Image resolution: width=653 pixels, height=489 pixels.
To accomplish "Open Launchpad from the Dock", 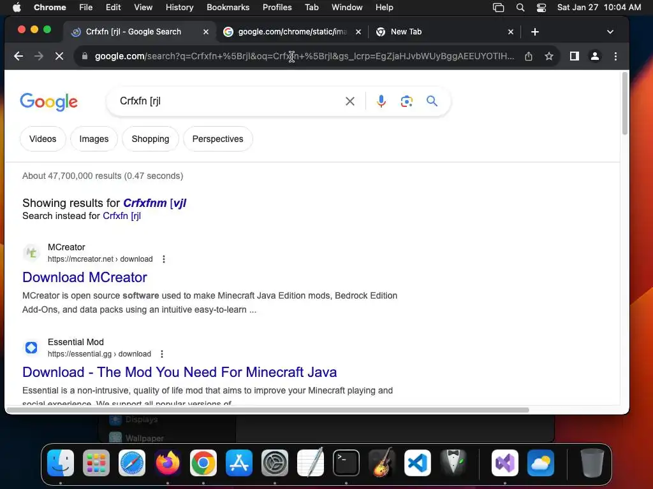I will coord(96,463).
